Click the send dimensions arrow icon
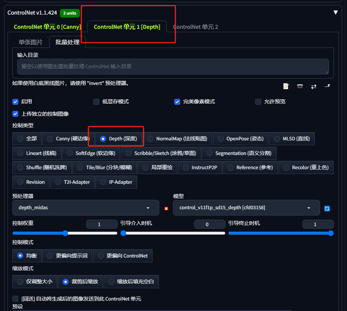 (327, 86)
